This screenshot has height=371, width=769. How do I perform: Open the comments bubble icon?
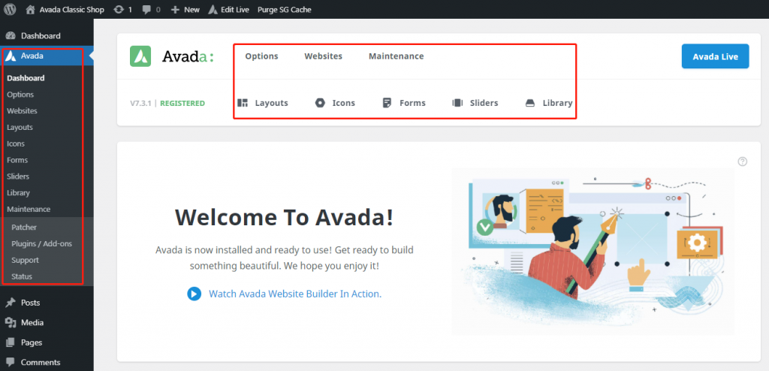click(x=146, y=10)
